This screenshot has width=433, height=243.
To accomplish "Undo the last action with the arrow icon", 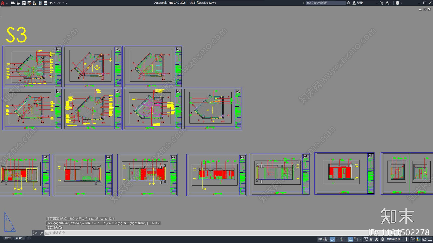I will point(51,3).
